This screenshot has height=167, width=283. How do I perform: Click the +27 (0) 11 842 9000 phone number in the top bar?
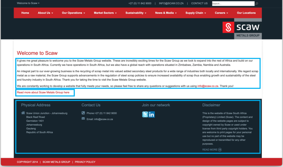click(x=140, y=3)
